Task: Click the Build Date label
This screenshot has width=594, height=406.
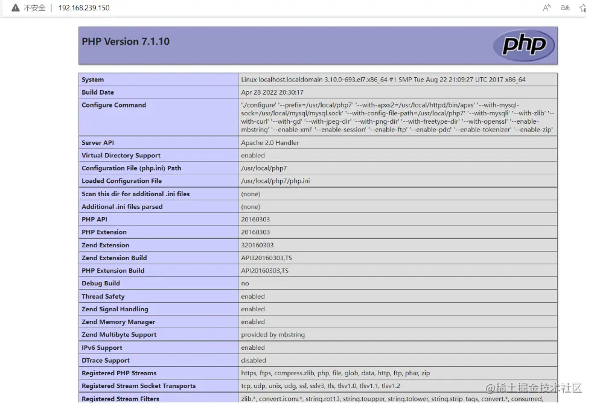Action: coord(98,92)
